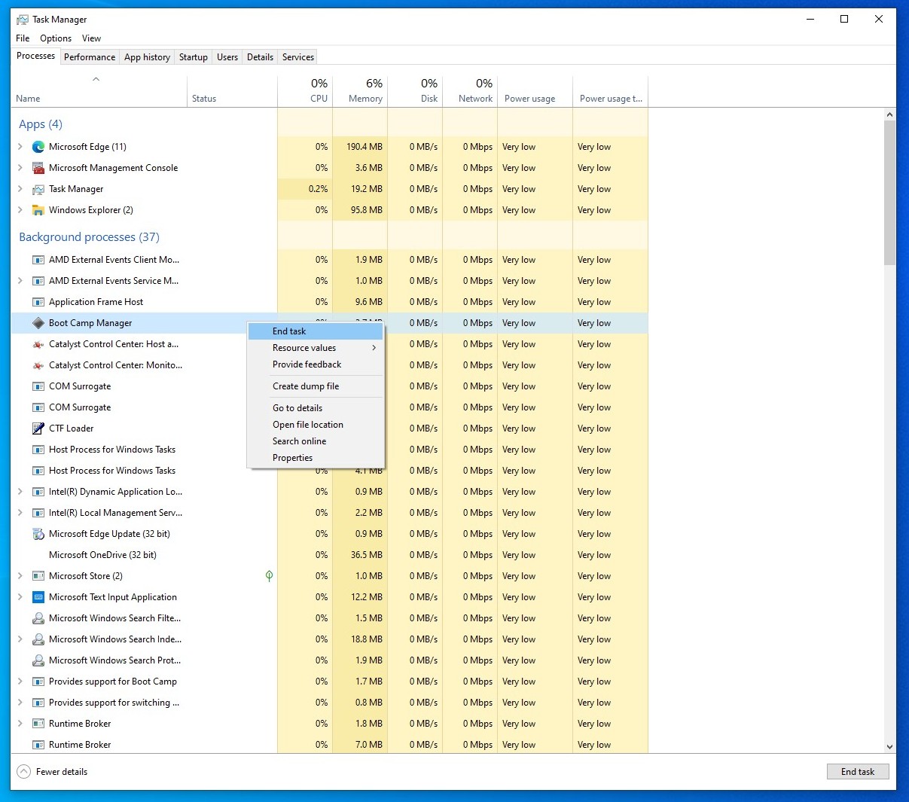The width and height of the screenshot is (909, 802).
Task: Open the Services tab
Action: point(298,57)
